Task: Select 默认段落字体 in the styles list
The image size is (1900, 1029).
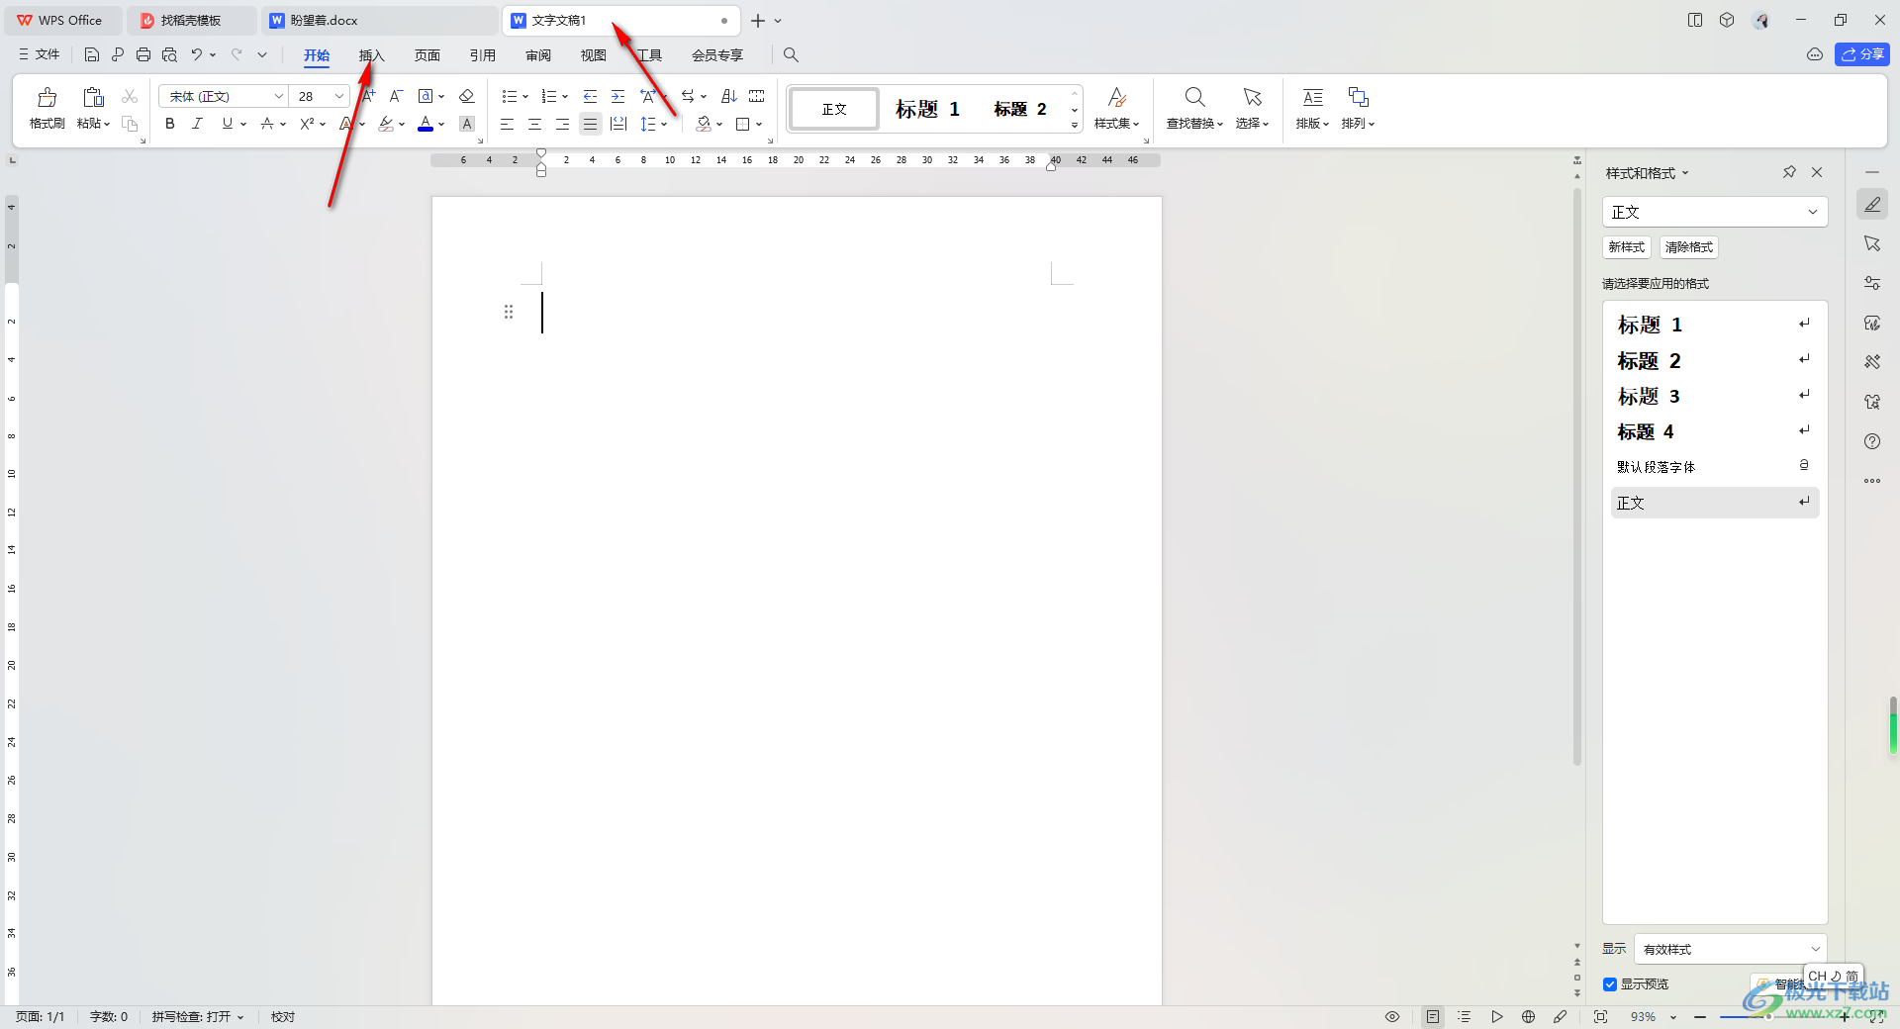Action: point(1715,466)
